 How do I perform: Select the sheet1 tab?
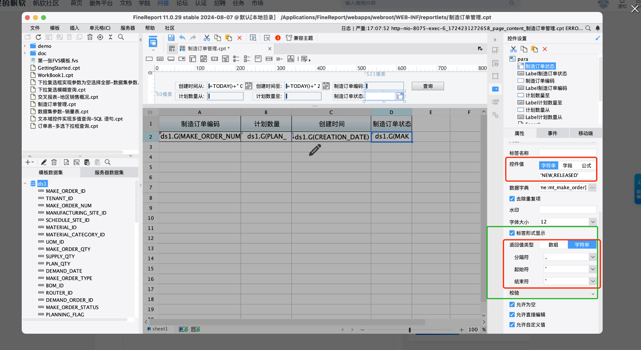pyautogui.click(x=158, y=329)
